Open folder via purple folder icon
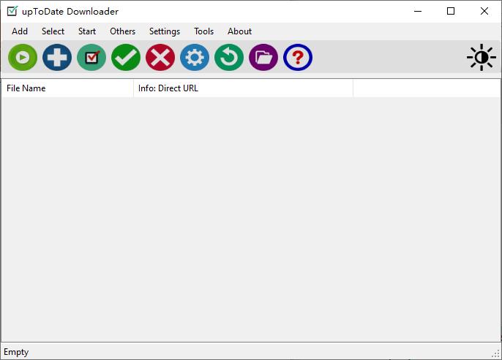The width and height of the screenshot is (502, 360). point(263,58)
